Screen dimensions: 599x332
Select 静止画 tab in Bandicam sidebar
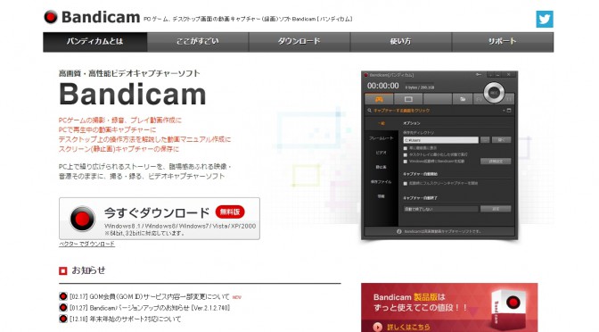(x=382, y=167)
